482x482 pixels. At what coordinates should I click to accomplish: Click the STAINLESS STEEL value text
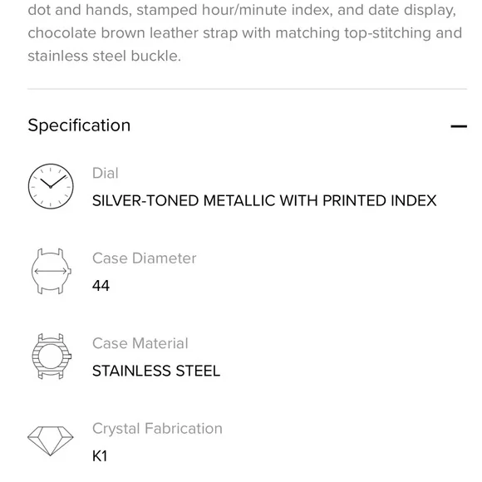click(x=156, y=371)
